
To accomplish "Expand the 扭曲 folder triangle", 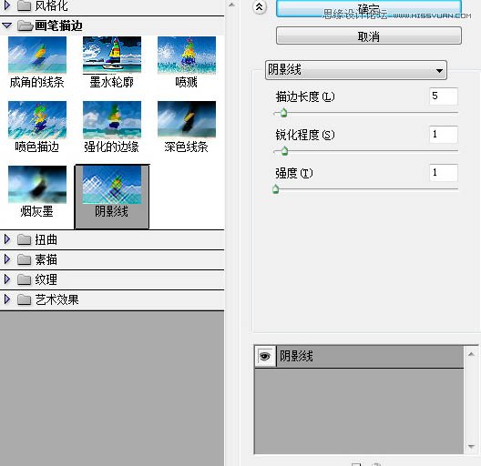I will click(7, 239).
